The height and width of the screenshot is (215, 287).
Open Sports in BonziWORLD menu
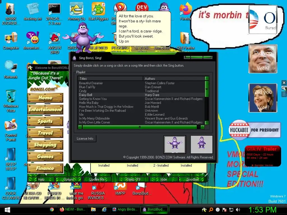45,121
